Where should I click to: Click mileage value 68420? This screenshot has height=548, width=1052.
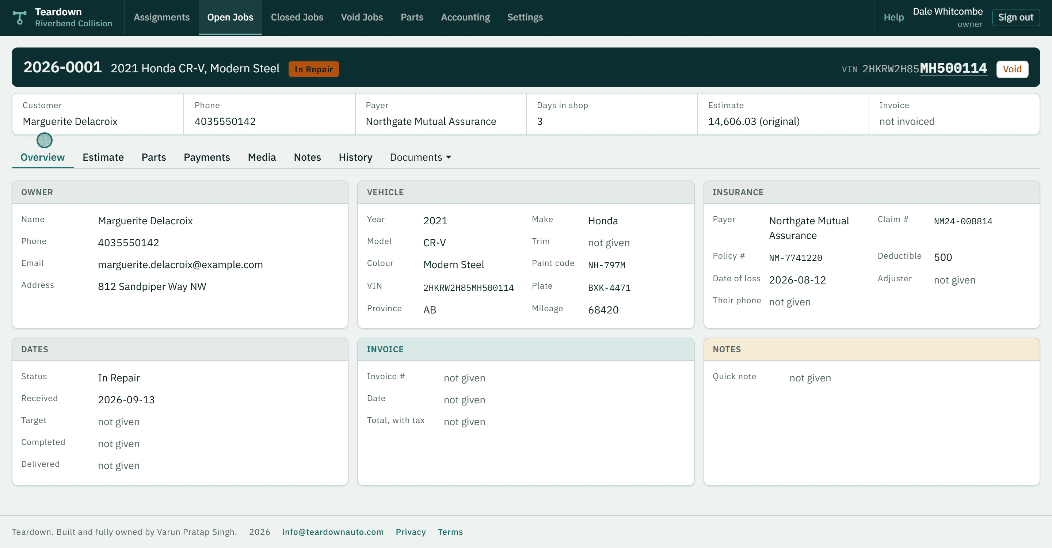[x=603, y=309]
